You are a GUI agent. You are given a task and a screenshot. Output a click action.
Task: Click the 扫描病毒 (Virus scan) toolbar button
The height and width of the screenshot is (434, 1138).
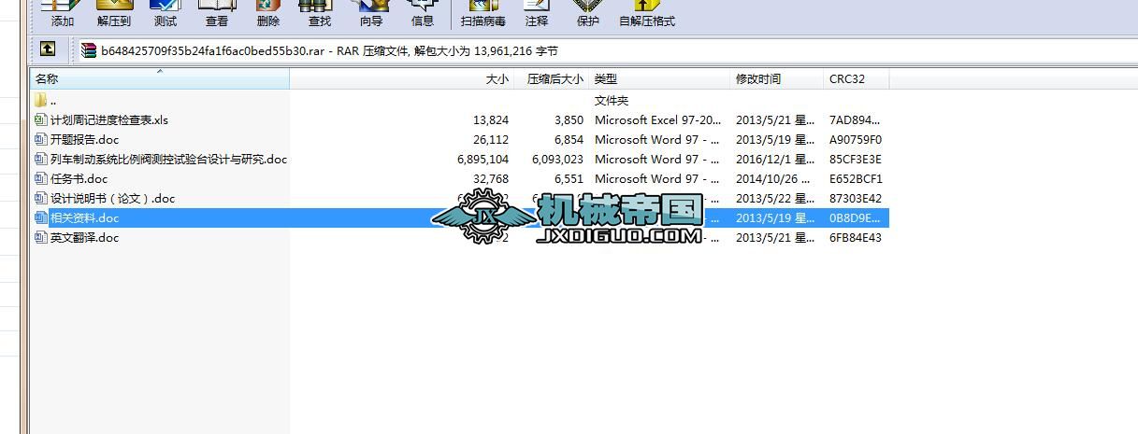483,13
